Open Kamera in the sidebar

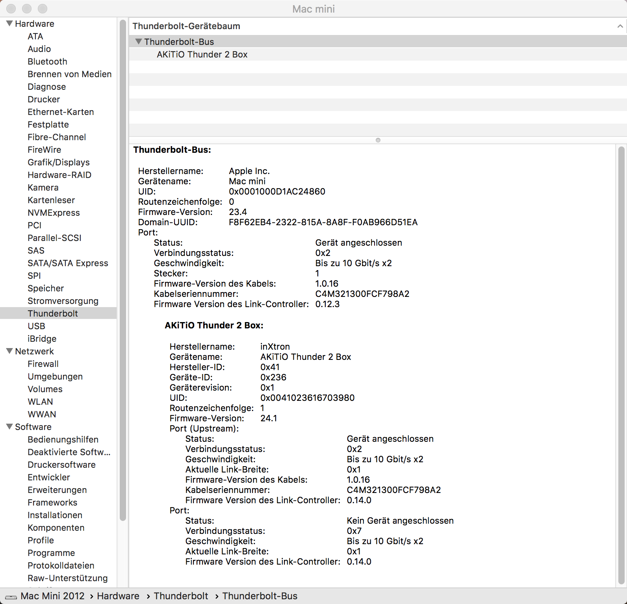(x=43, y=187)
